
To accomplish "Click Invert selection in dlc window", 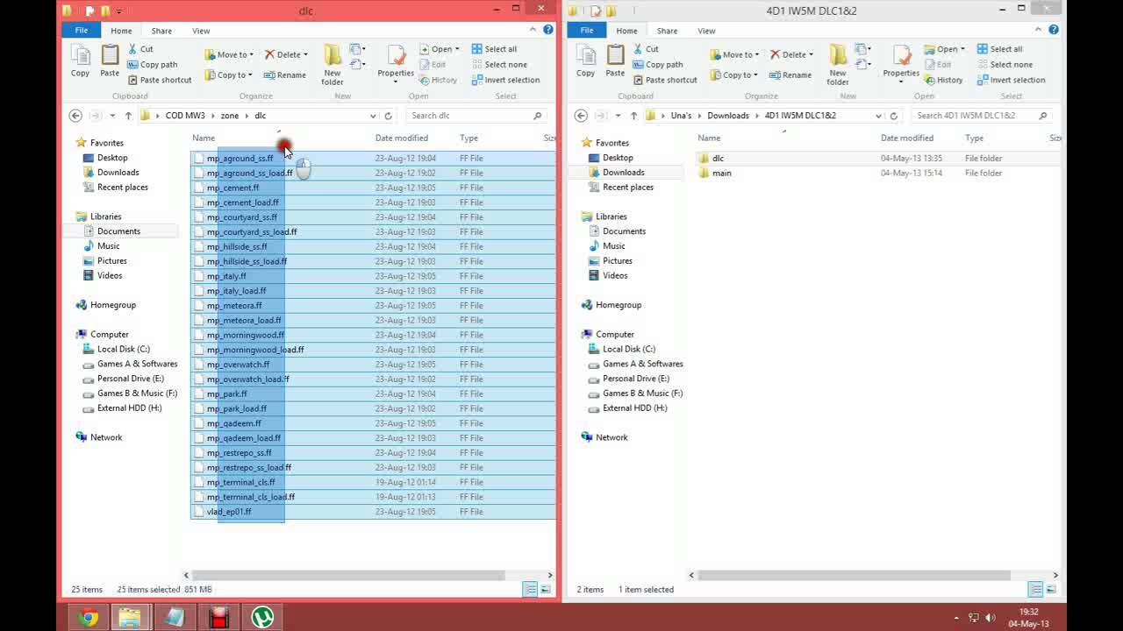I will pos(505,80).
